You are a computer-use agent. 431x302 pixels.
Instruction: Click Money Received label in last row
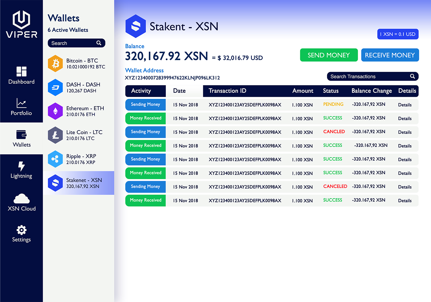click(146, 200)
